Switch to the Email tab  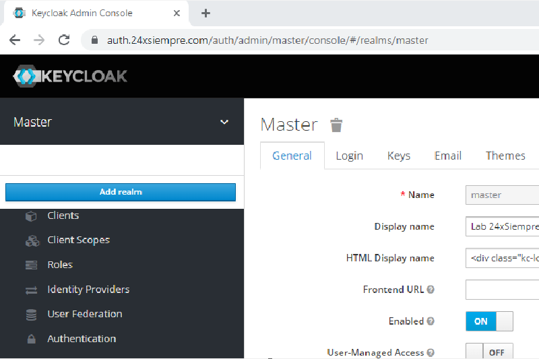click(x=448, y=156)
